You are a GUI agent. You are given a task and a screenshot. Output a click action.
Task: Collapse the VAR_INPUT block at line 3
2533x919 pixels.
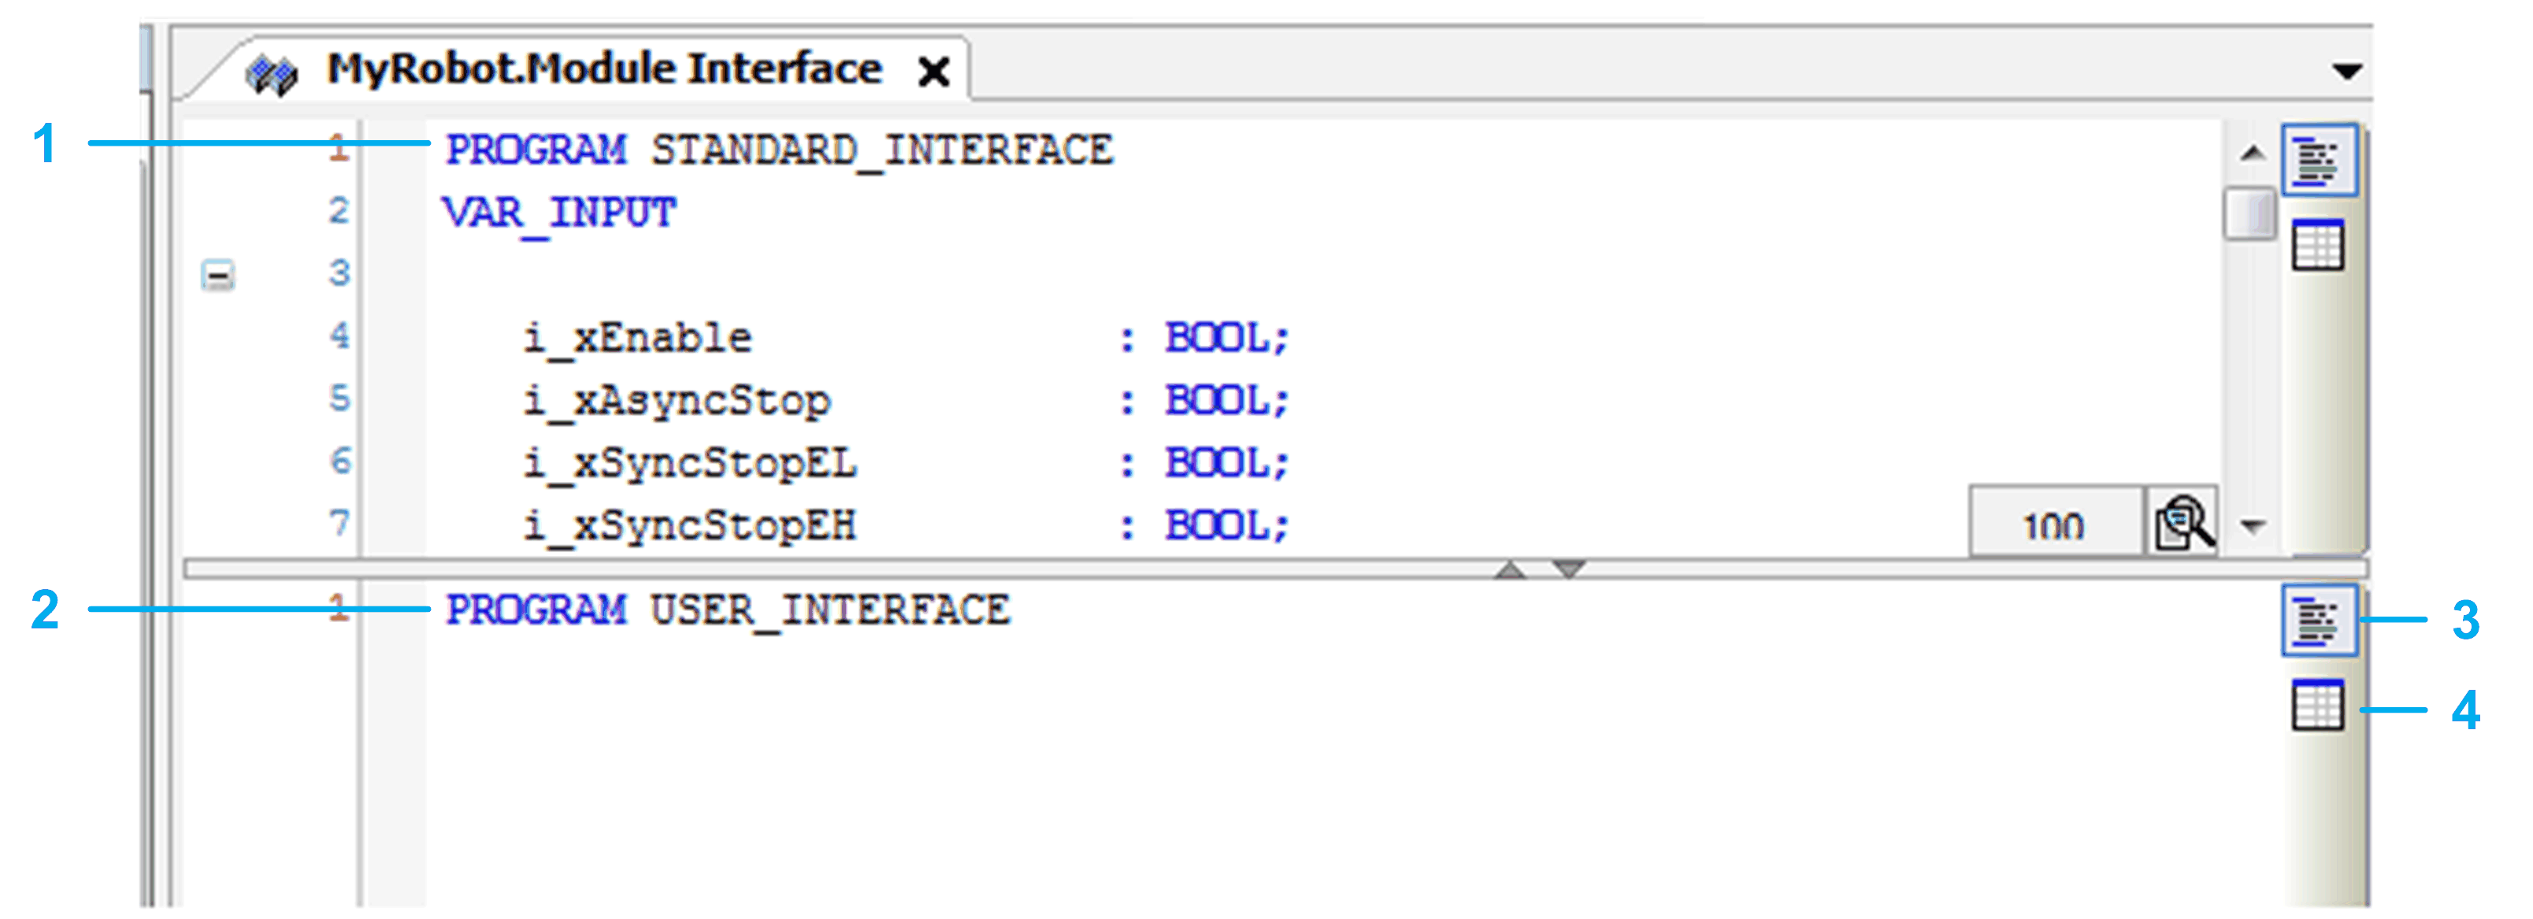tap(217, 275)
